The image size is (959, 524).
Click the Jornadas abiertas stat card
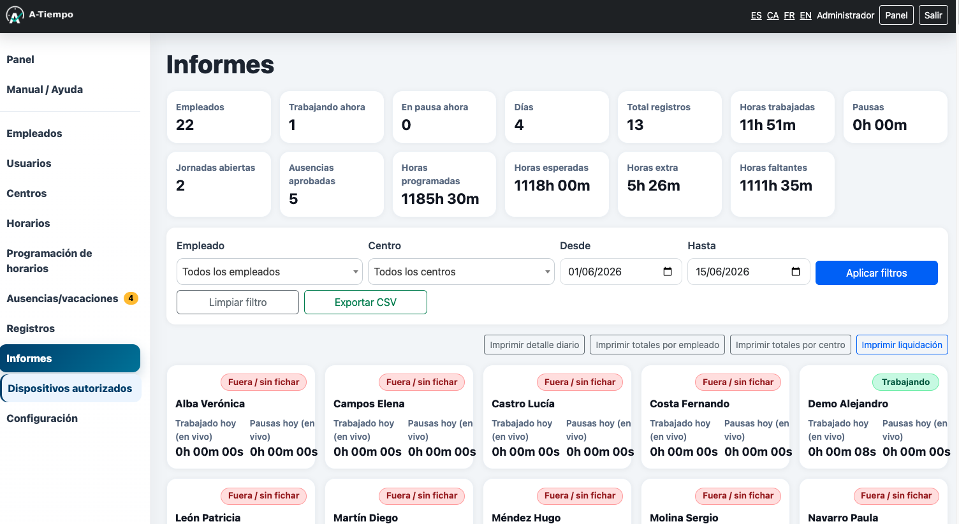[219, 184]
